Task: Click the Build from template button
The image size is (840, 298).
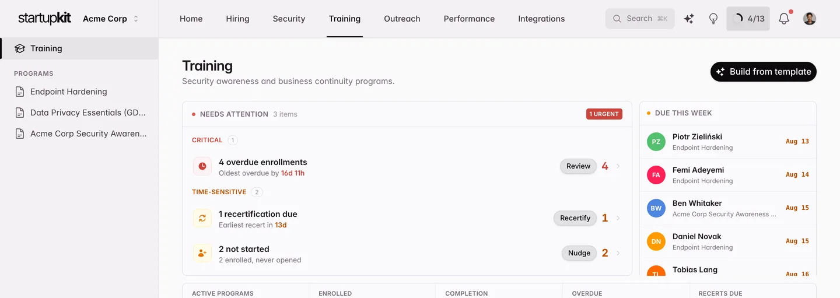Action: [764, 72]
